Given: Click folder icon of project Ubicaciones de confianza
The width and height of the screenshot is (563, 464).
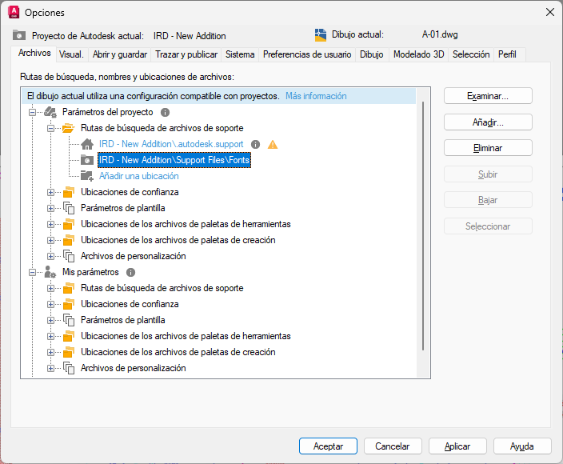Looking at the screenshot, I should click(69, 192).
